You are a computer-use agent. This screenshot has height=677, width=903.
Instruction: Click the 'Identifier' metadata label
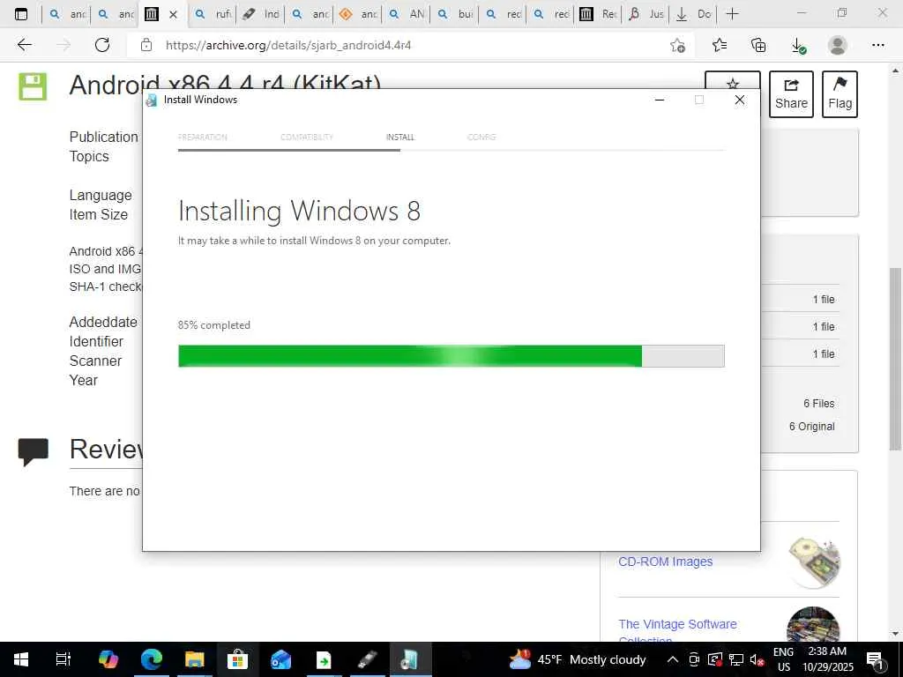[96, 341]
